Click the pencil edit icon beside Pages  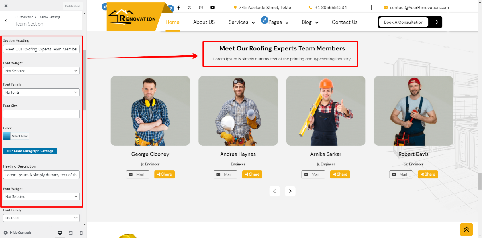point(264,20)
